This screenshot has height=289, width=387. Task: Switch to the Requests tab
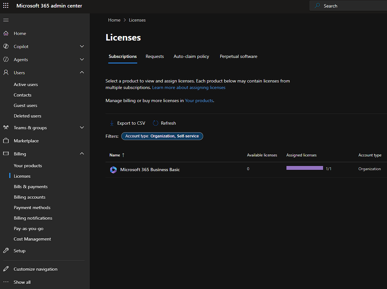(x=155, y=57)
